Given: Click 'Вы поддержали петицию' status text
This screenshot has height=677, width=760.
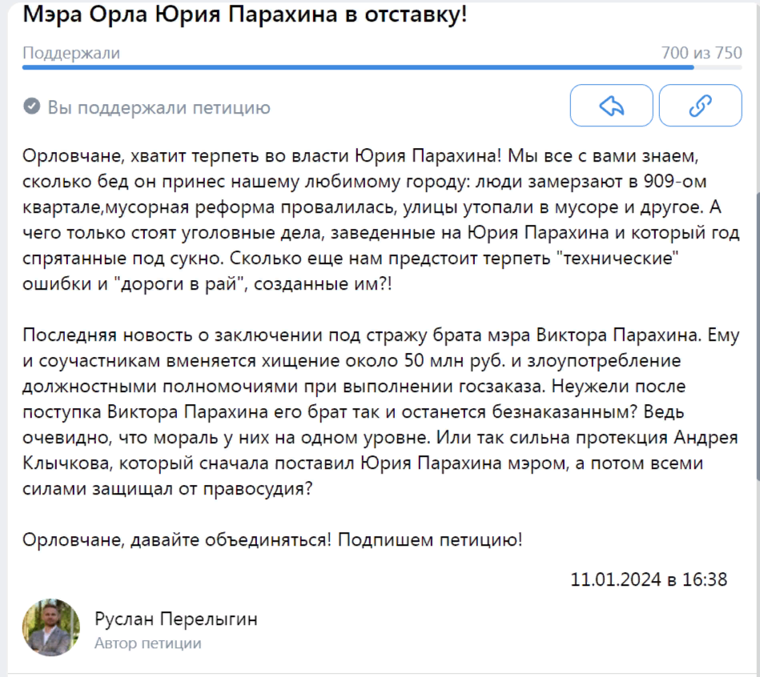Looking at the screenshot, I should point(159,107).
